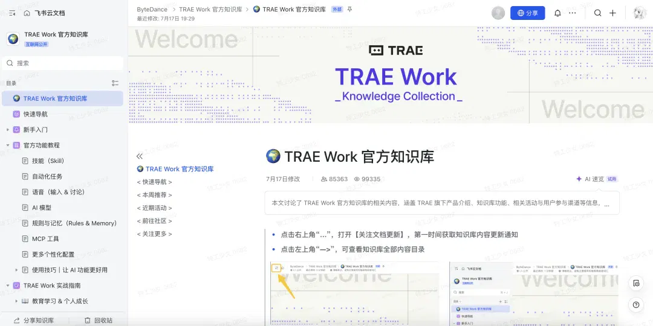Toggle the directory collapse-all list icon

click(x=115, y=83)
